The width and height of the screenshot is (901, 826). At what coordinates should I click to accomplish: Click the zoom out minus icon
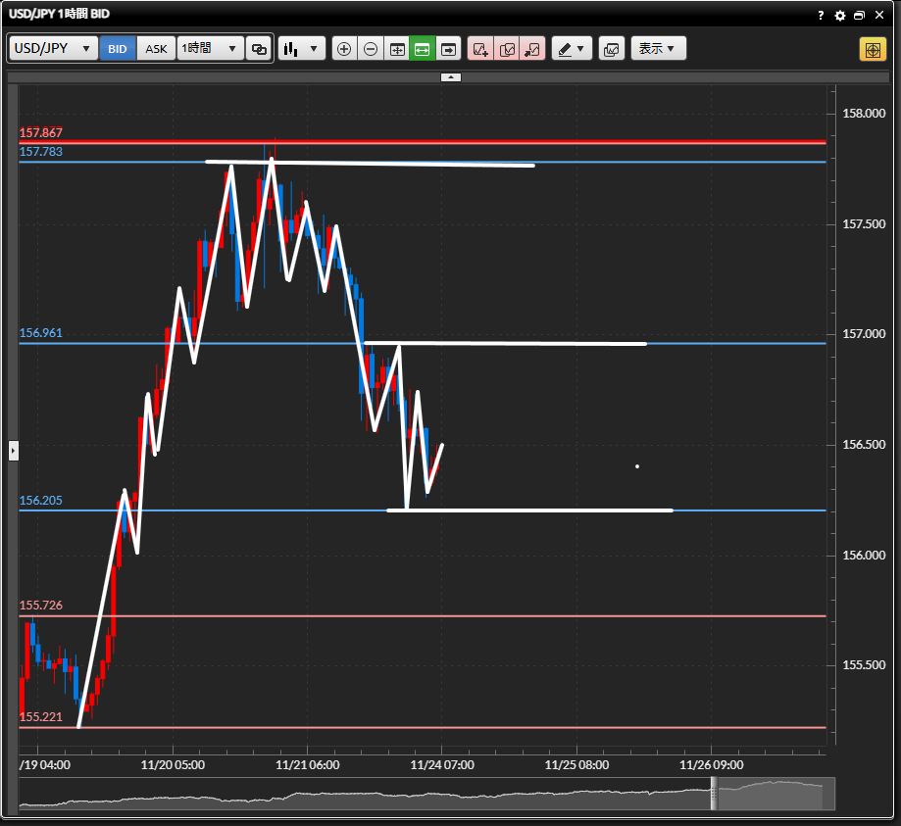(371, 49)
